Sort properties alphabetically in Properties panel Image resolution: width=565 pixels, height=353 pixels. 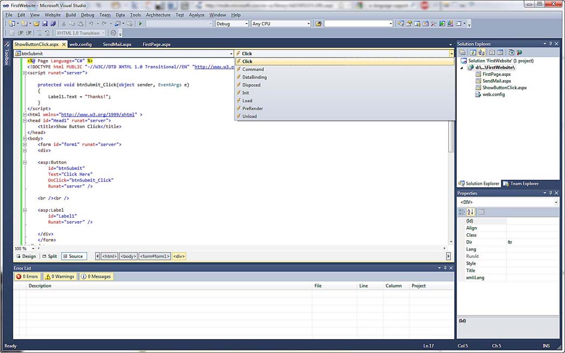pos(470,212)
